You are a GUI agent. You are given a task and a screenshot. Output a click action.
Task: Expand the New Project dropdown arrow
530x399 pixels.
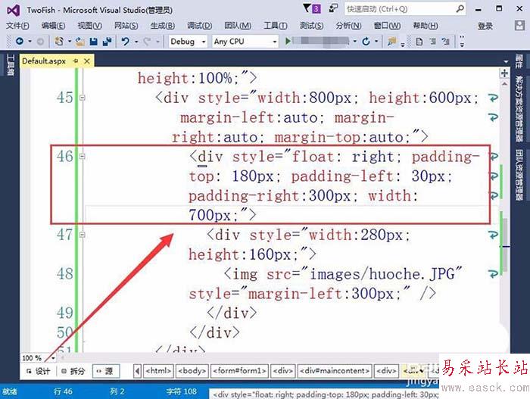coord(70,41)
